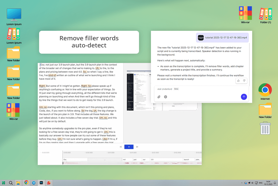Open File Explorer from taskbar

[x=18, y=183]
